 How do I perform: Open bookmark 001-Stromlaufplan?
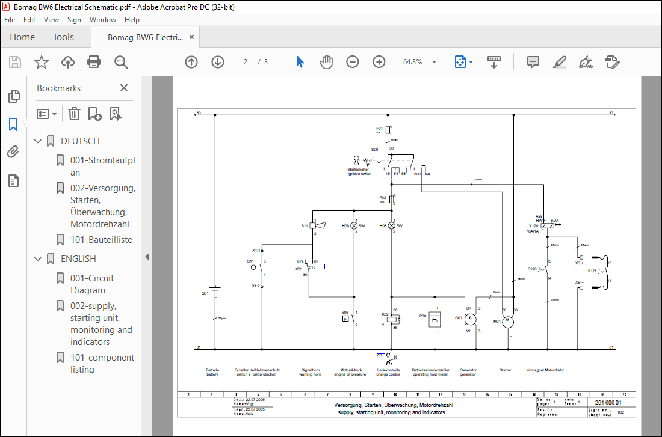102,166
